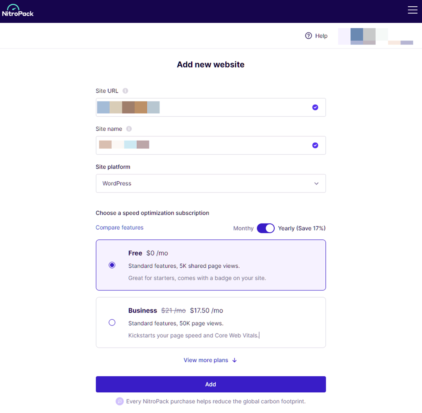
Task: Select the Free plan radio button
Action: click(x=112, y=265)
